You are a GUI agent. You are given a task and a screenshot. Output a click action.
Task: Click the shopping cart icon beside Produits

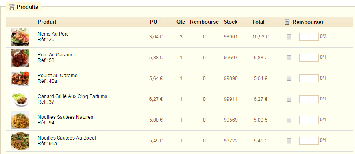pos(12,7)
